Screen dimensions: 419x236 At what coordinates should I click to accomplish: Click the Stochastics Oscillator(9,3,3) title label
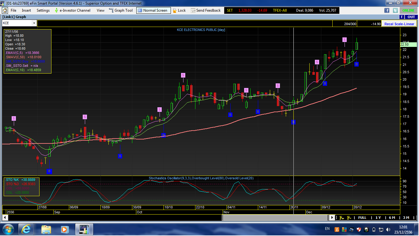[x=201, y=178]
